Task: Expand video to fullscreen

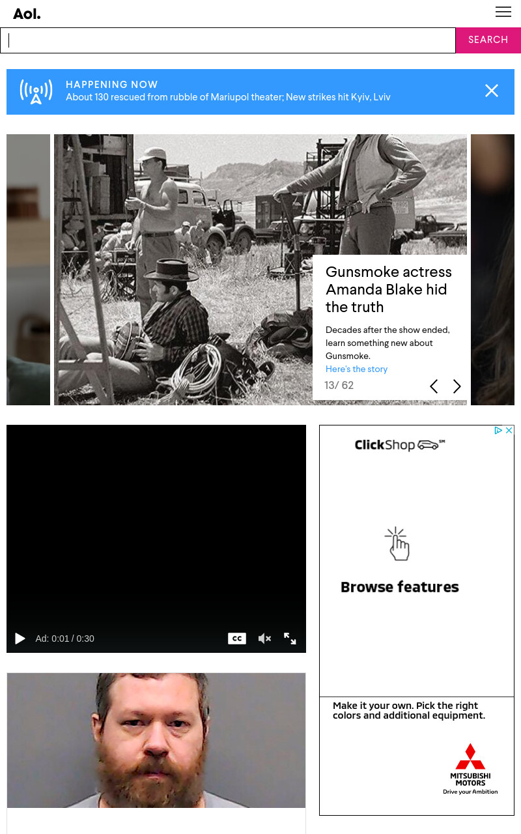Action: tap(290, 639)
